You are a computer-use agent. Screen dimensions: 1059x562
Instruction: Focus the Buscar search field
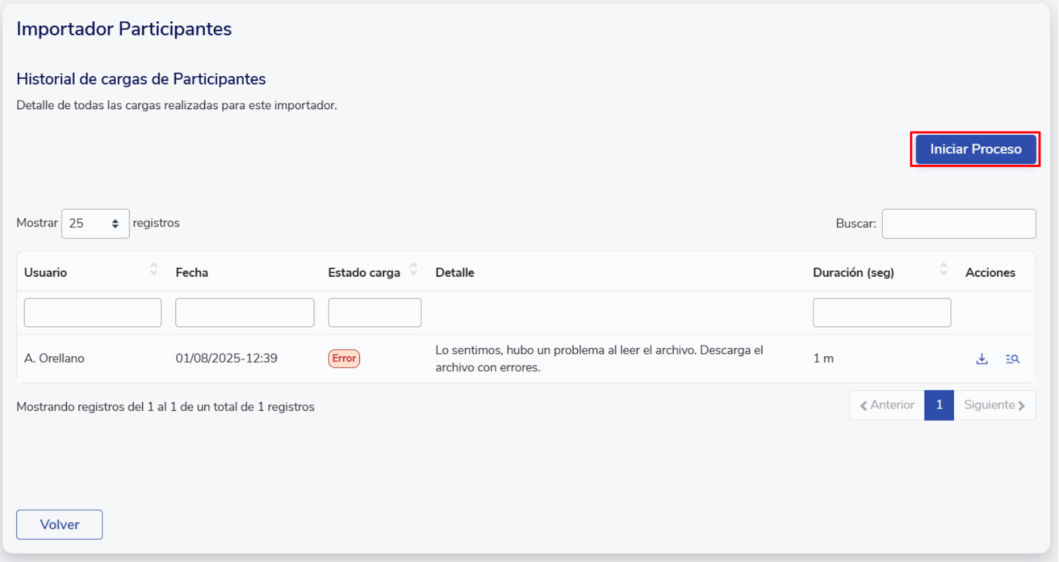(x=958, y=224)
